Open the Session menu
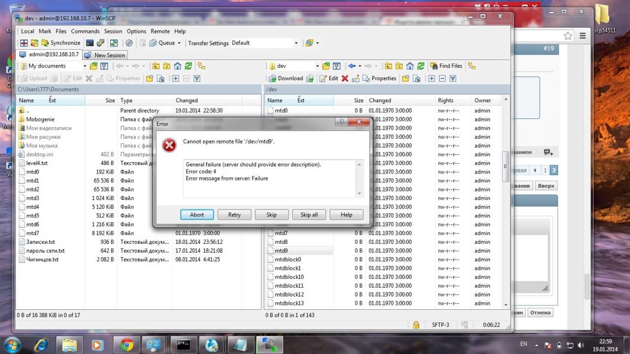The width and height of the screenshot is (630, 354). pos(113,31)
